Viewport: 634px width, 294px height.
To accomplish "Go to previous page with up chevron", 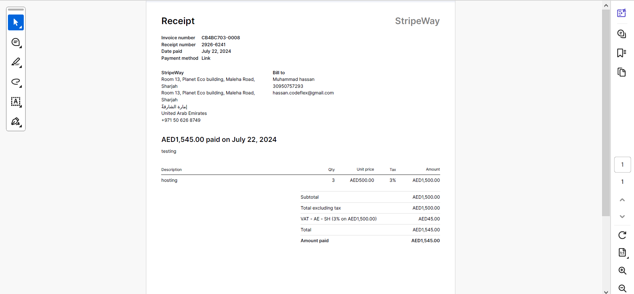I will pos(622,200).
